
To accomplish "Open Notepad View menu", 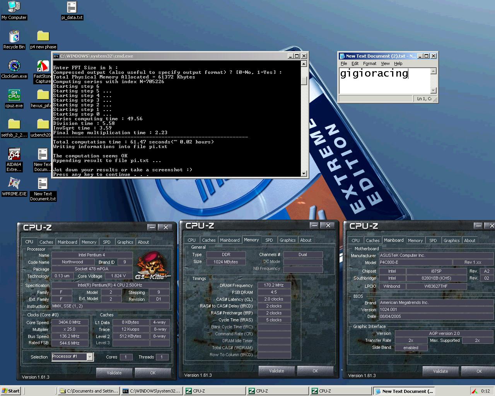I will (385, 63).
